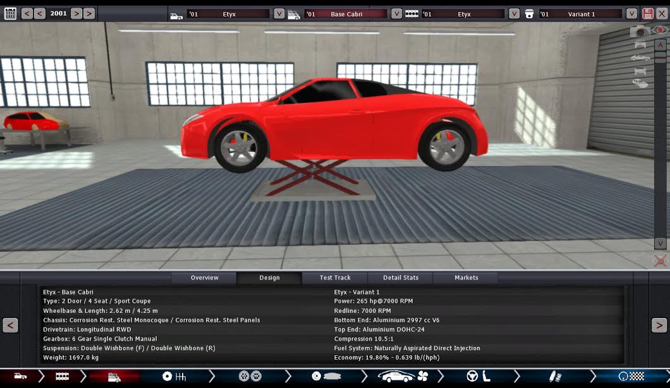The image size is (670, 388).
Task: Click the scroll down arrow of the right slider
Action: click(x=660, y=244)
